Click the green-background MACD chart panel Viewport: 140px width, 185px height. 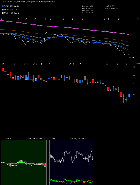point(24,163)
